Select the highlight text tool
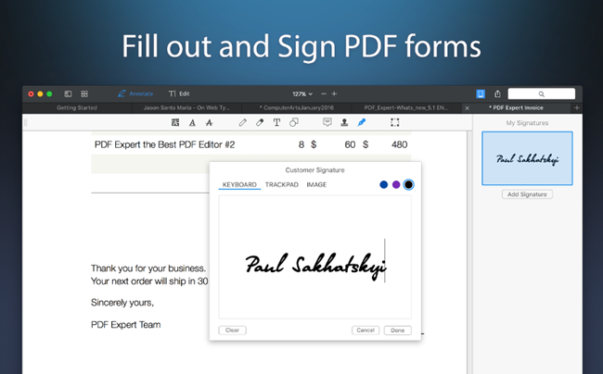The width and height of the screenshot is (603, 374). click(x=175, y=122)
